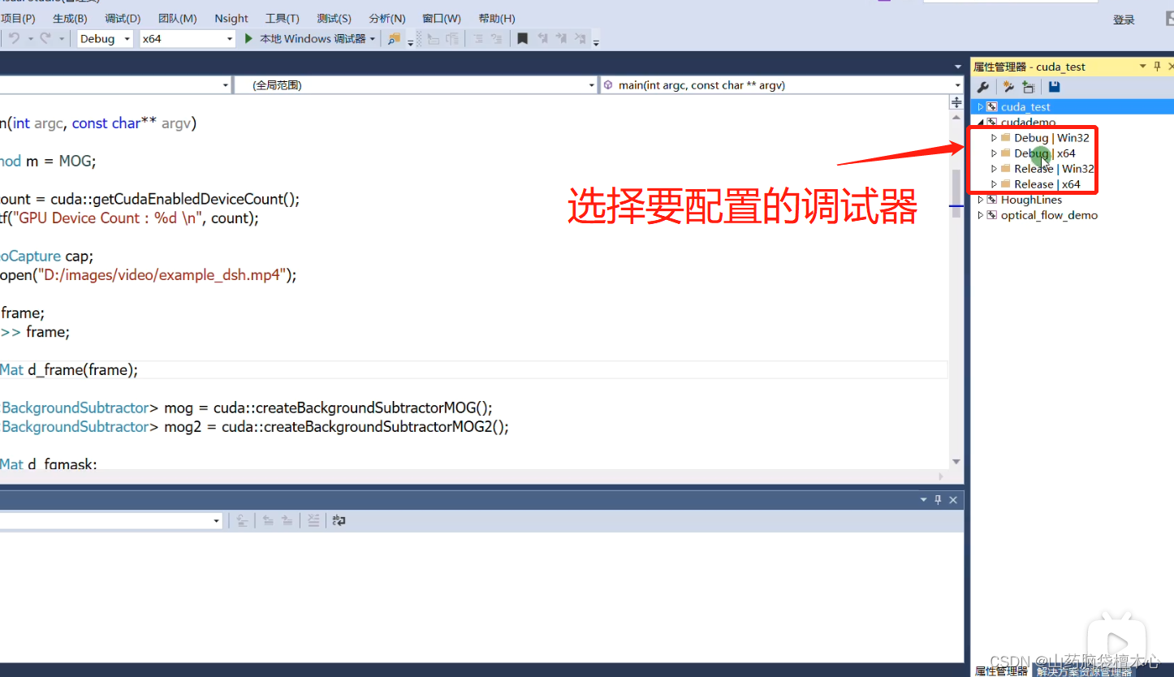Open the Nsight menu

click(231, 18)
